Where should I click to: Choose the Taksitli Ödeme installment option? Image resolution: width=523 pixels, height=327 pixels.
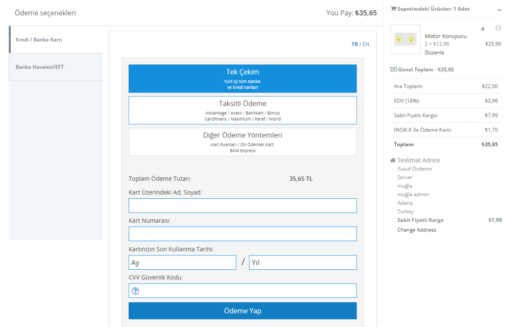(x=243, y=110)
